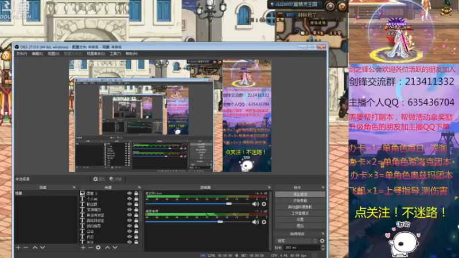Remove the selected source with the minus icon
This screenshot has height=258, width=459.
(x=91, y=248)
